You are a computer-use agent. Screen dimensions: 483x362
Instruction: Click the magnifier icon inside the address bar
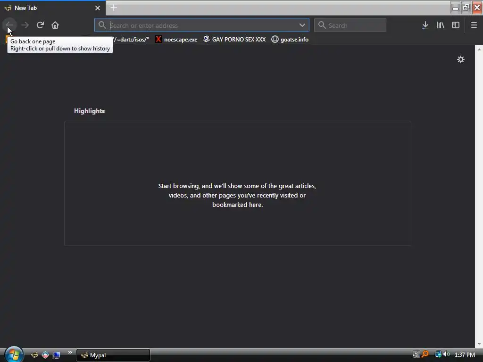(x=102, y=25)
